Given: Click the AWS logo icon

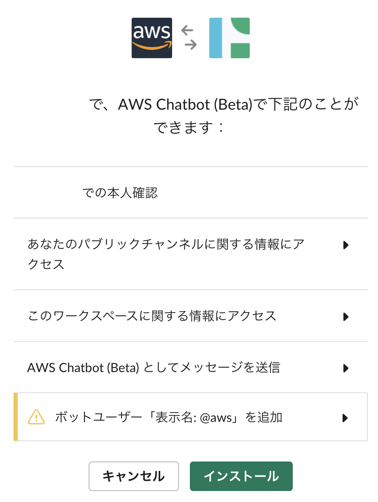Looking at the screenshot, I should coord(152,38).
